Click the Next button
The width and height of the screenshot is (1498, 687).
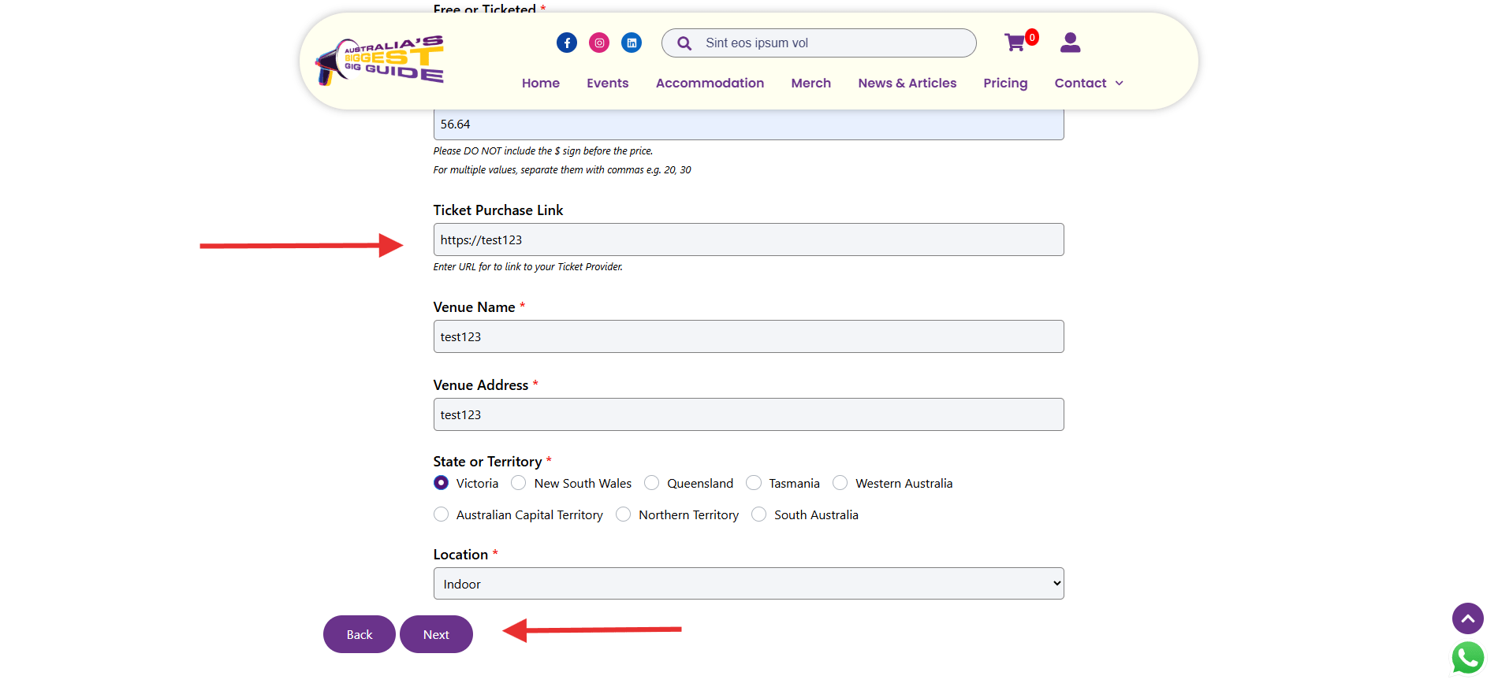click(x=436, y=634)
